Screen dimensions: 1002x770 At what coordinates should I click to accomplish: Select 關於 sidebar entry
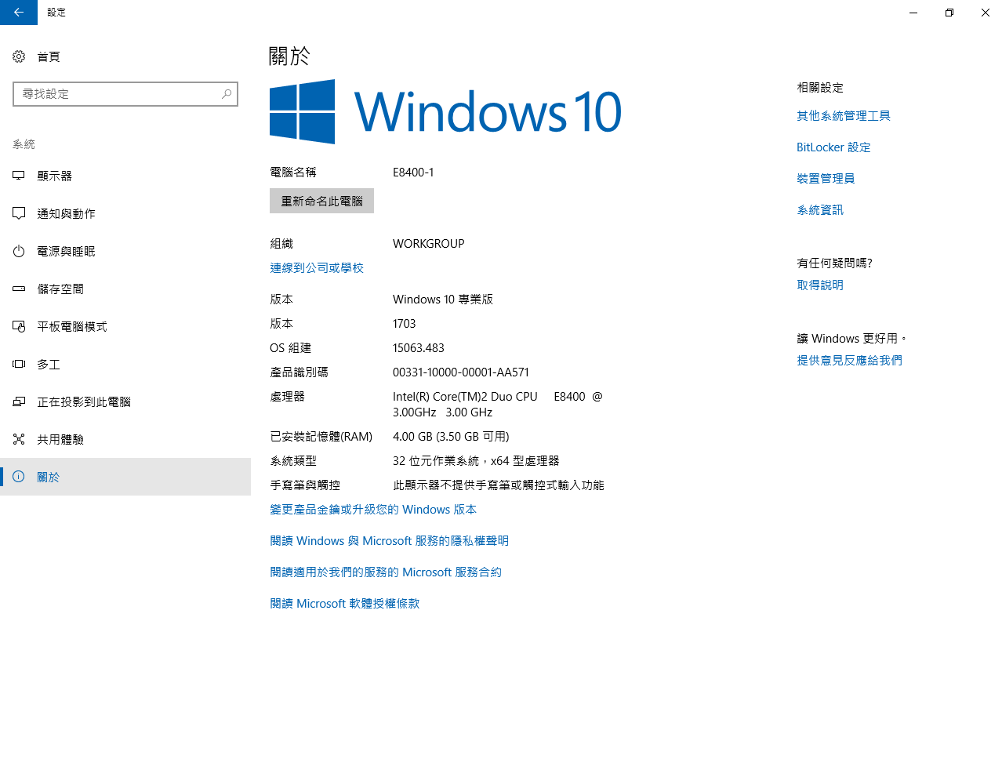[125, 477]
